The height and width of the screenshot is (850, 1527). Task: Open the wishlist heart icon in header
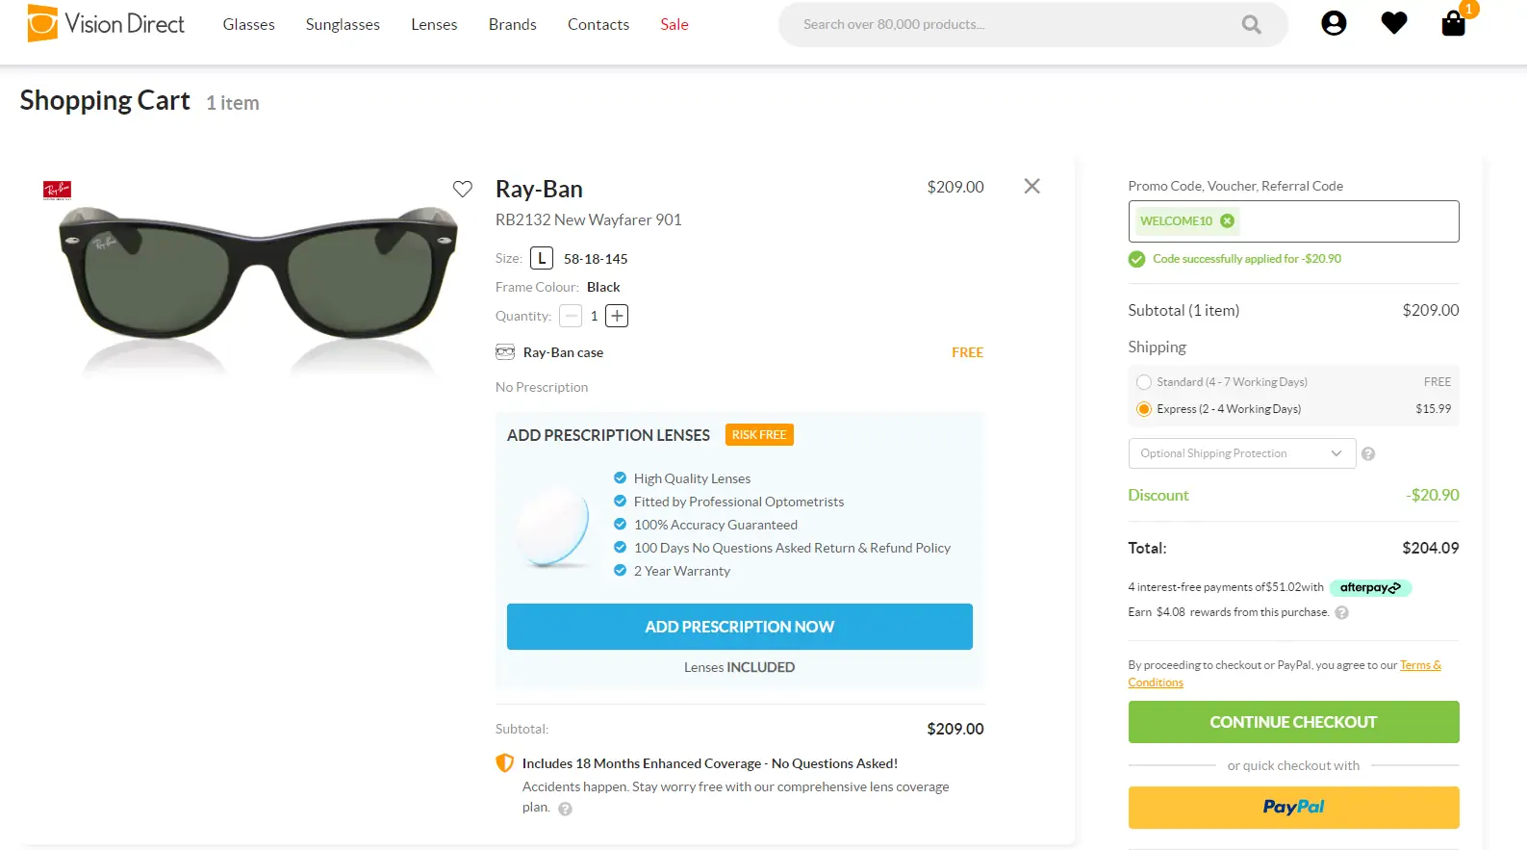[x=1393, y=24]
